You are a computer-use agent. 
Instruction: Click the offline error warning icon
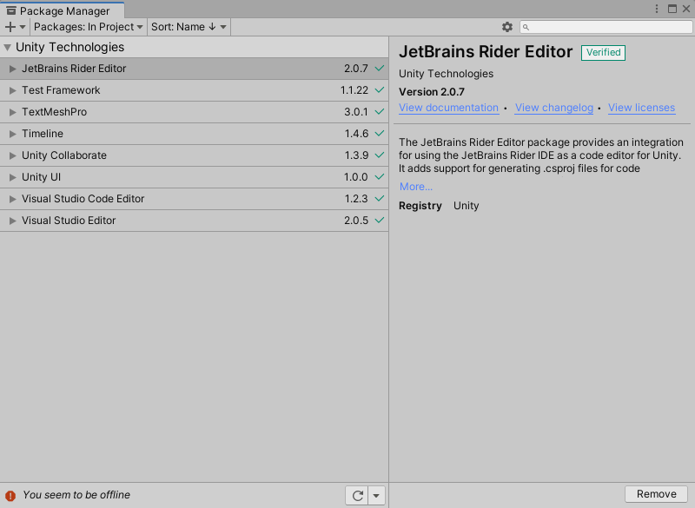10,496
